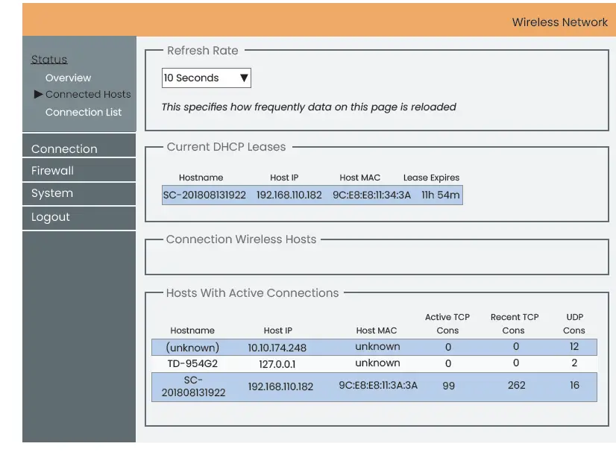The image size is (616, 461).
Task: Select the DHCP lease row SC-201808131922
Action: pos(312,195)
